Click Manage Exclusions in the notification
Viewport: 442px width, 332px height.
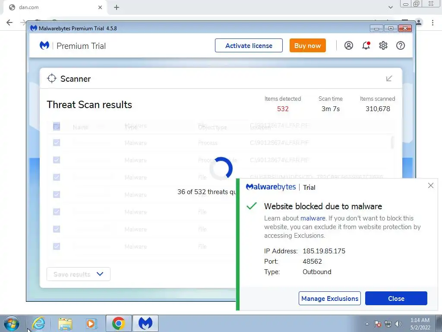(x=329, y=298)
